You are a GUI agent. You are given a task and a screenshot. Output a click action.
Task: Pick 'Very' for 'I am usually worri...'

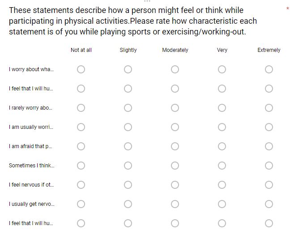pyautogui.click(x=222, y=127)
